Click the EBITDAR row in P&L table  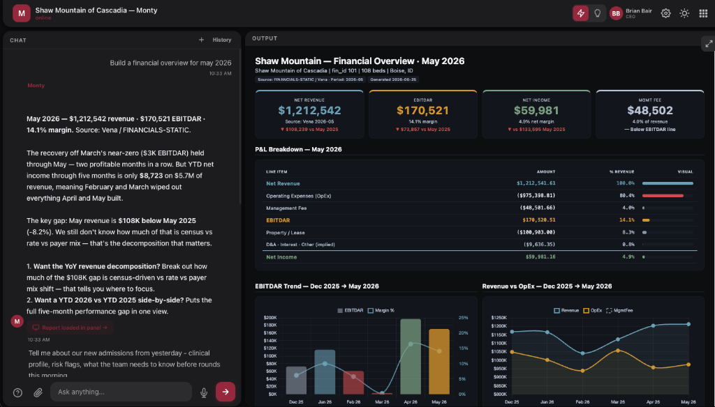point(480,220)
